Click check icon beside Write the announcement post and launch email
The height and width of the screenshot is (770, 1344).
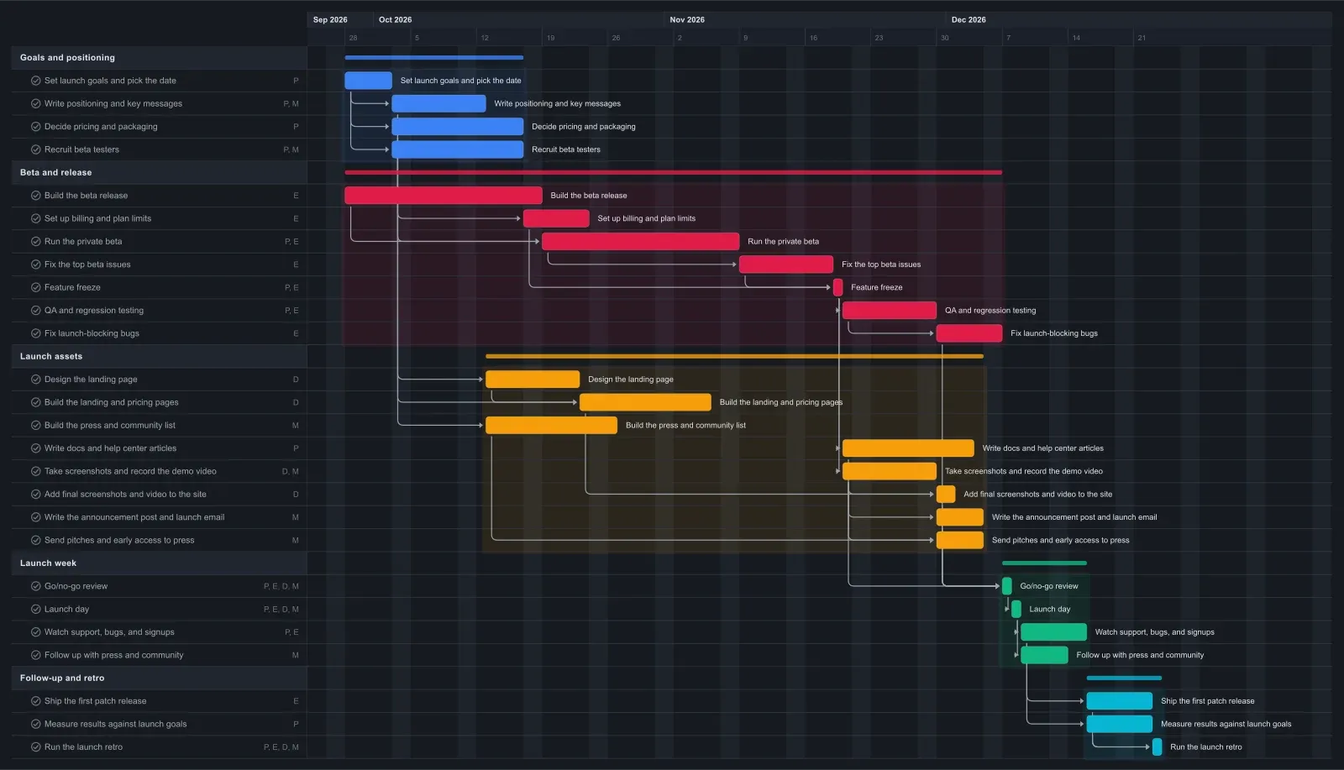pyautogui.click(x=36, y=517)
